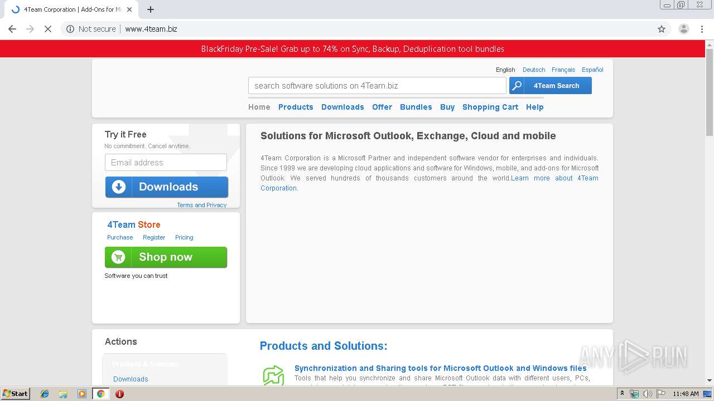
Task: Click the scrollbar down arrow
Action: click(x=710, y=381)
